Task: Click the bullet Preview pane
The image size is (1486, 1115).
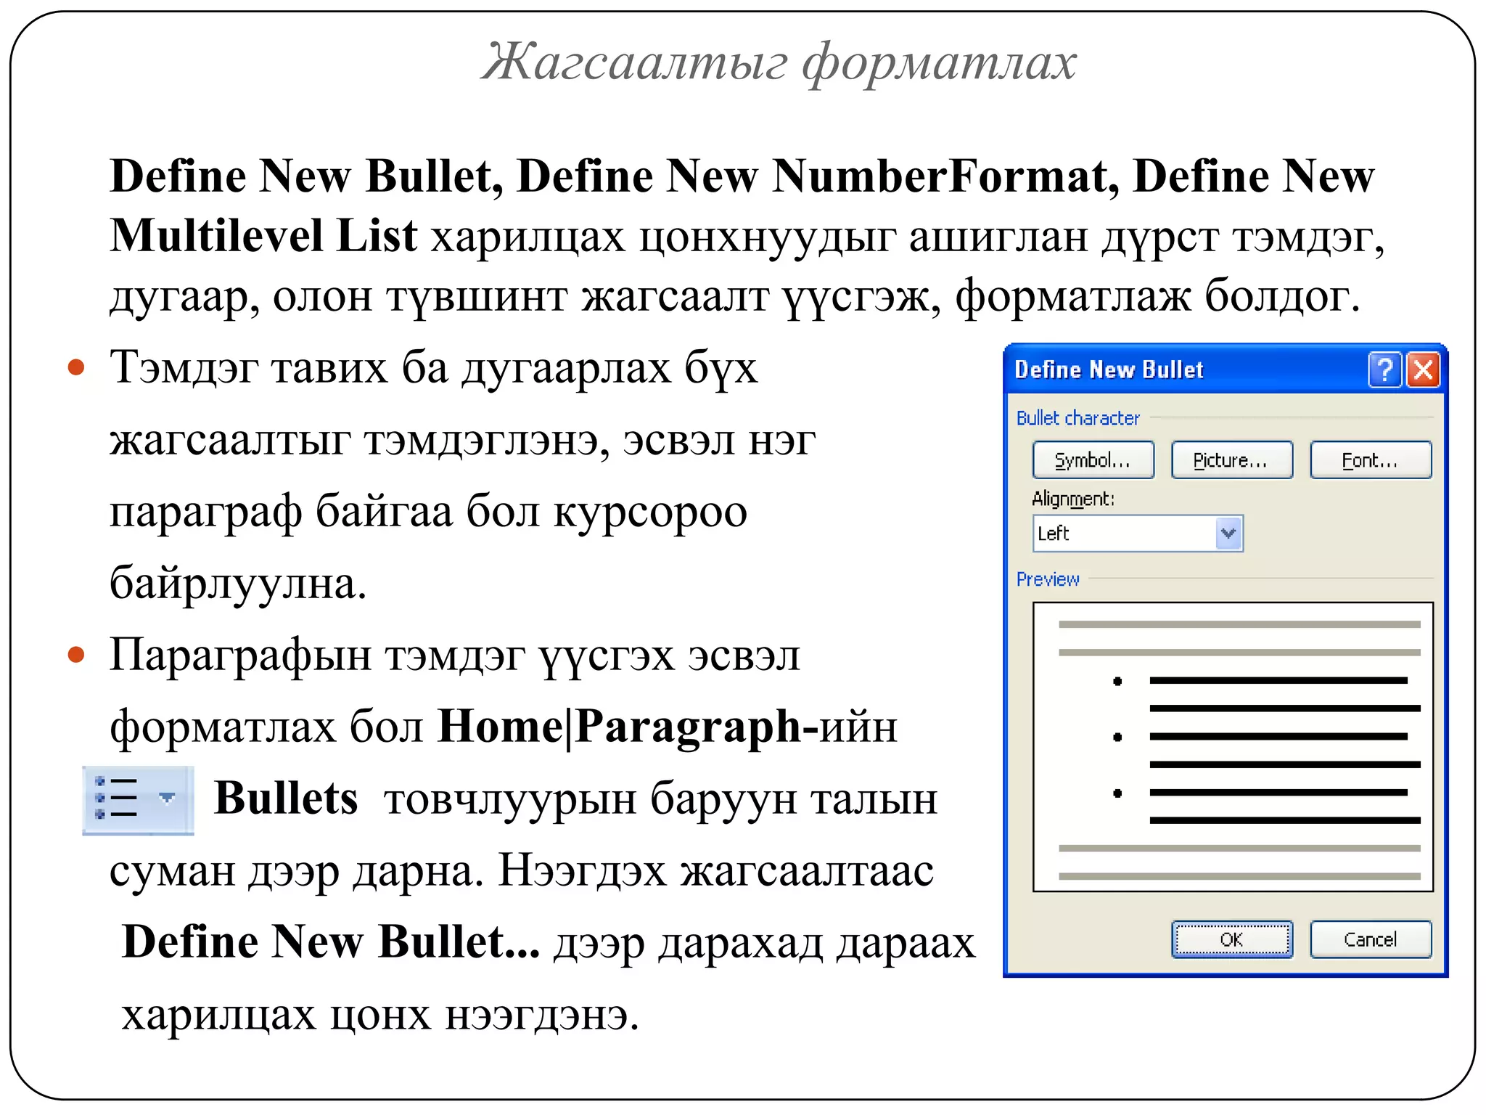Action: [1233, 747]
